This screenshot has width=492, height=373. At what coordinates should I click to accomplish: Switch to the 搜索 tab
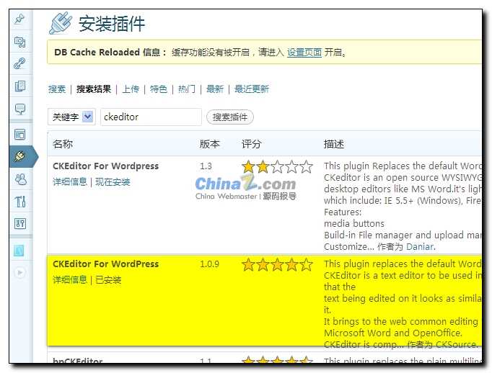[x=57, y=89]
